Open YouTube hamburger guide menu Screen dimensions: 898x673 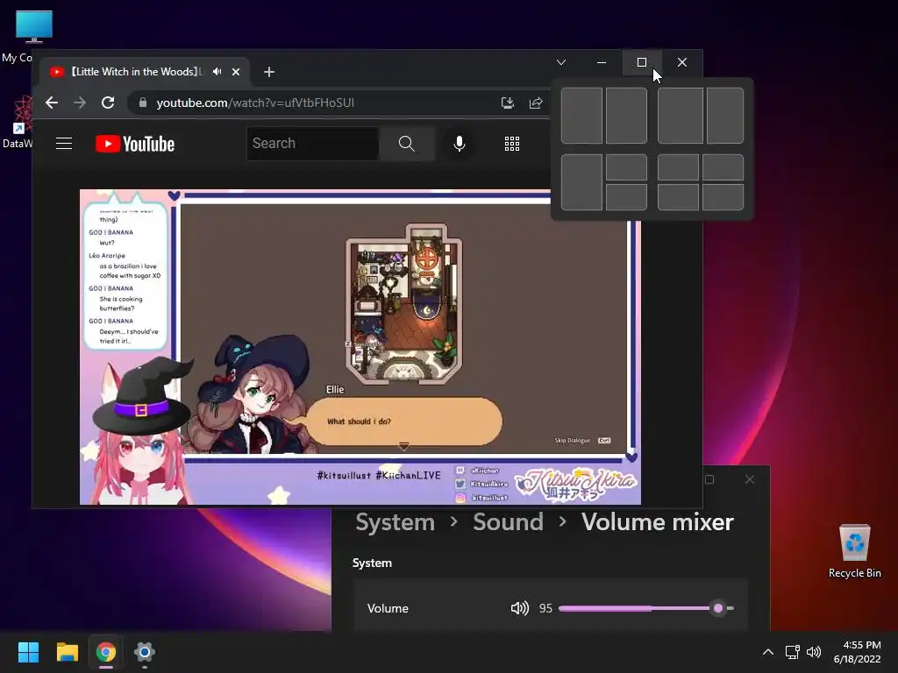(x=63, y=143)
